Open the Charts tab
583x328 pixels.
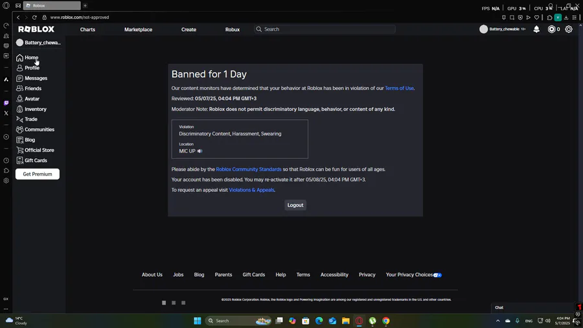pyautogui.click(x=87, y=29)
